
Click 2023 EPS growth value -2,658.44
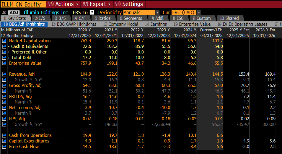[161, 124]
